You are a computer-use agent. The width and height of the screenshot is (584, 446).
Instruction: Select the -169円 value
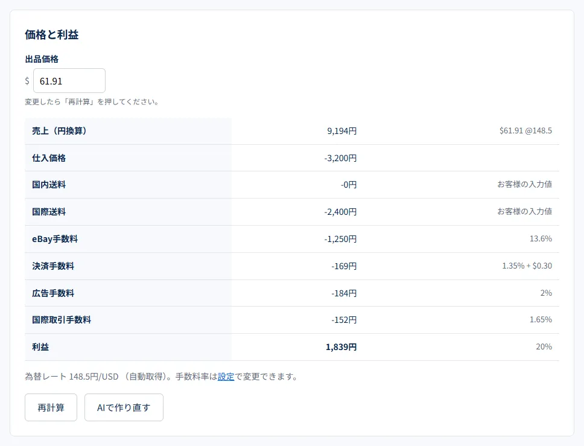tap(344, 266)
